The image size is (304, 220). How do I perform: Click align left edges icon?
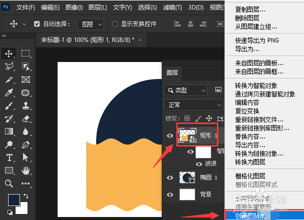pyautogui.click(x=177, y=24)
